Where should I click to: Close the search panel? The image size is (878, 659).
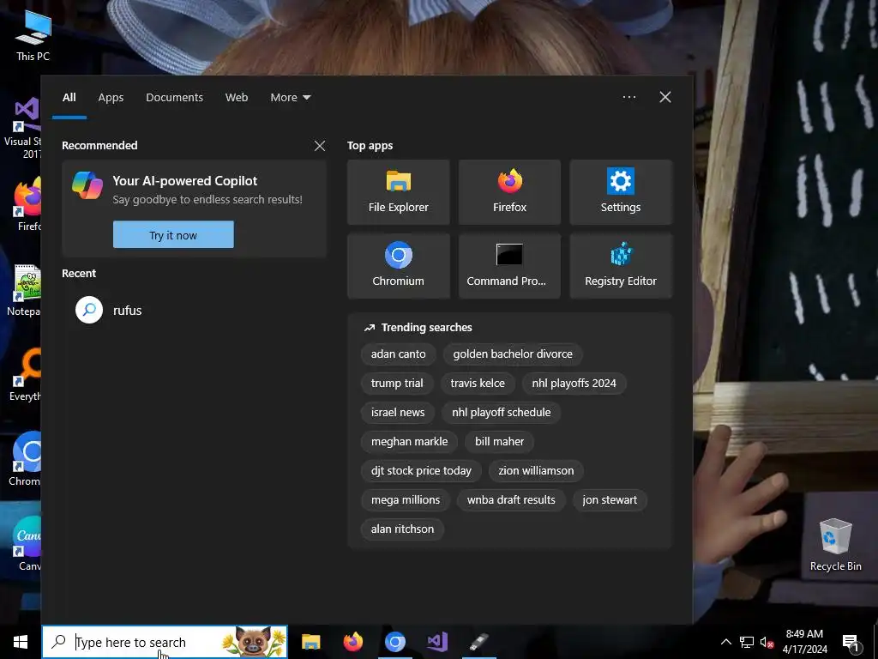tap(665, 97)
